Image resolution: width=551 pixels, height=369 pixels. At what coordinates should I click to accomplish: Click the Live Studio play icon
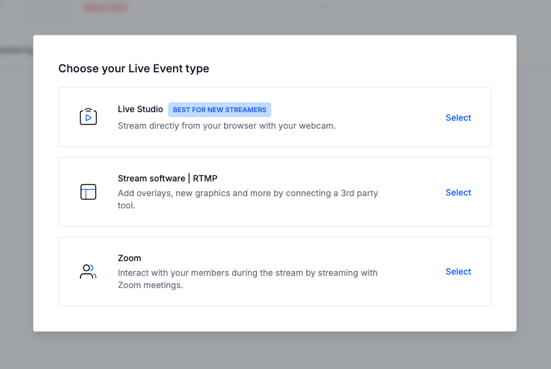[88, 116]
